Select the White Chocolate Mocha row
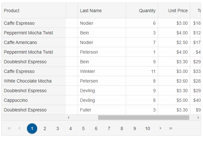The image size is (203, 141). (28, 81)
